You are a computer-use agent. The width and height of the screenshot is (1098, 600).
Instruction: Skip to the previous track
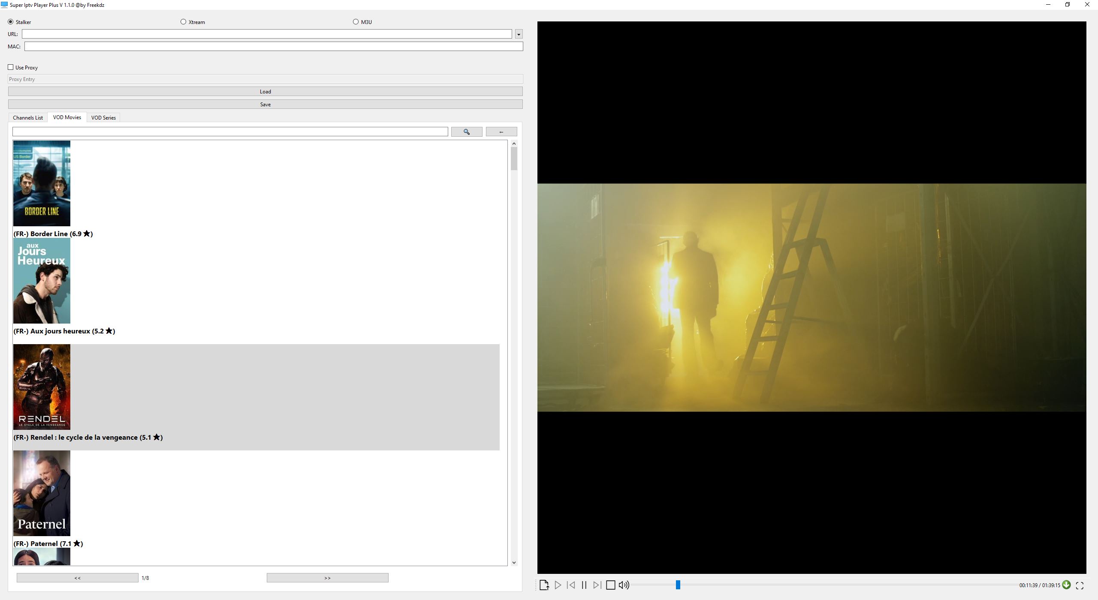[571, 585]
